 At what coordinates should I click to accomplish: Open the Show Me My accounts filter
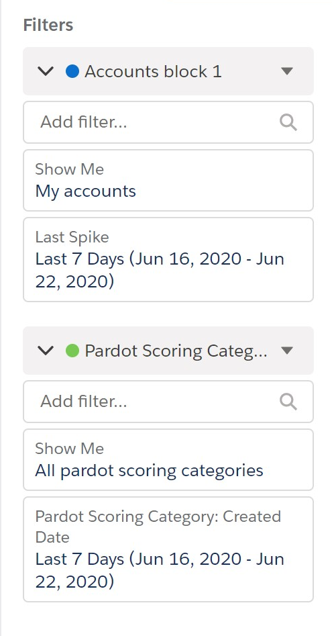[x=168, y=181]
